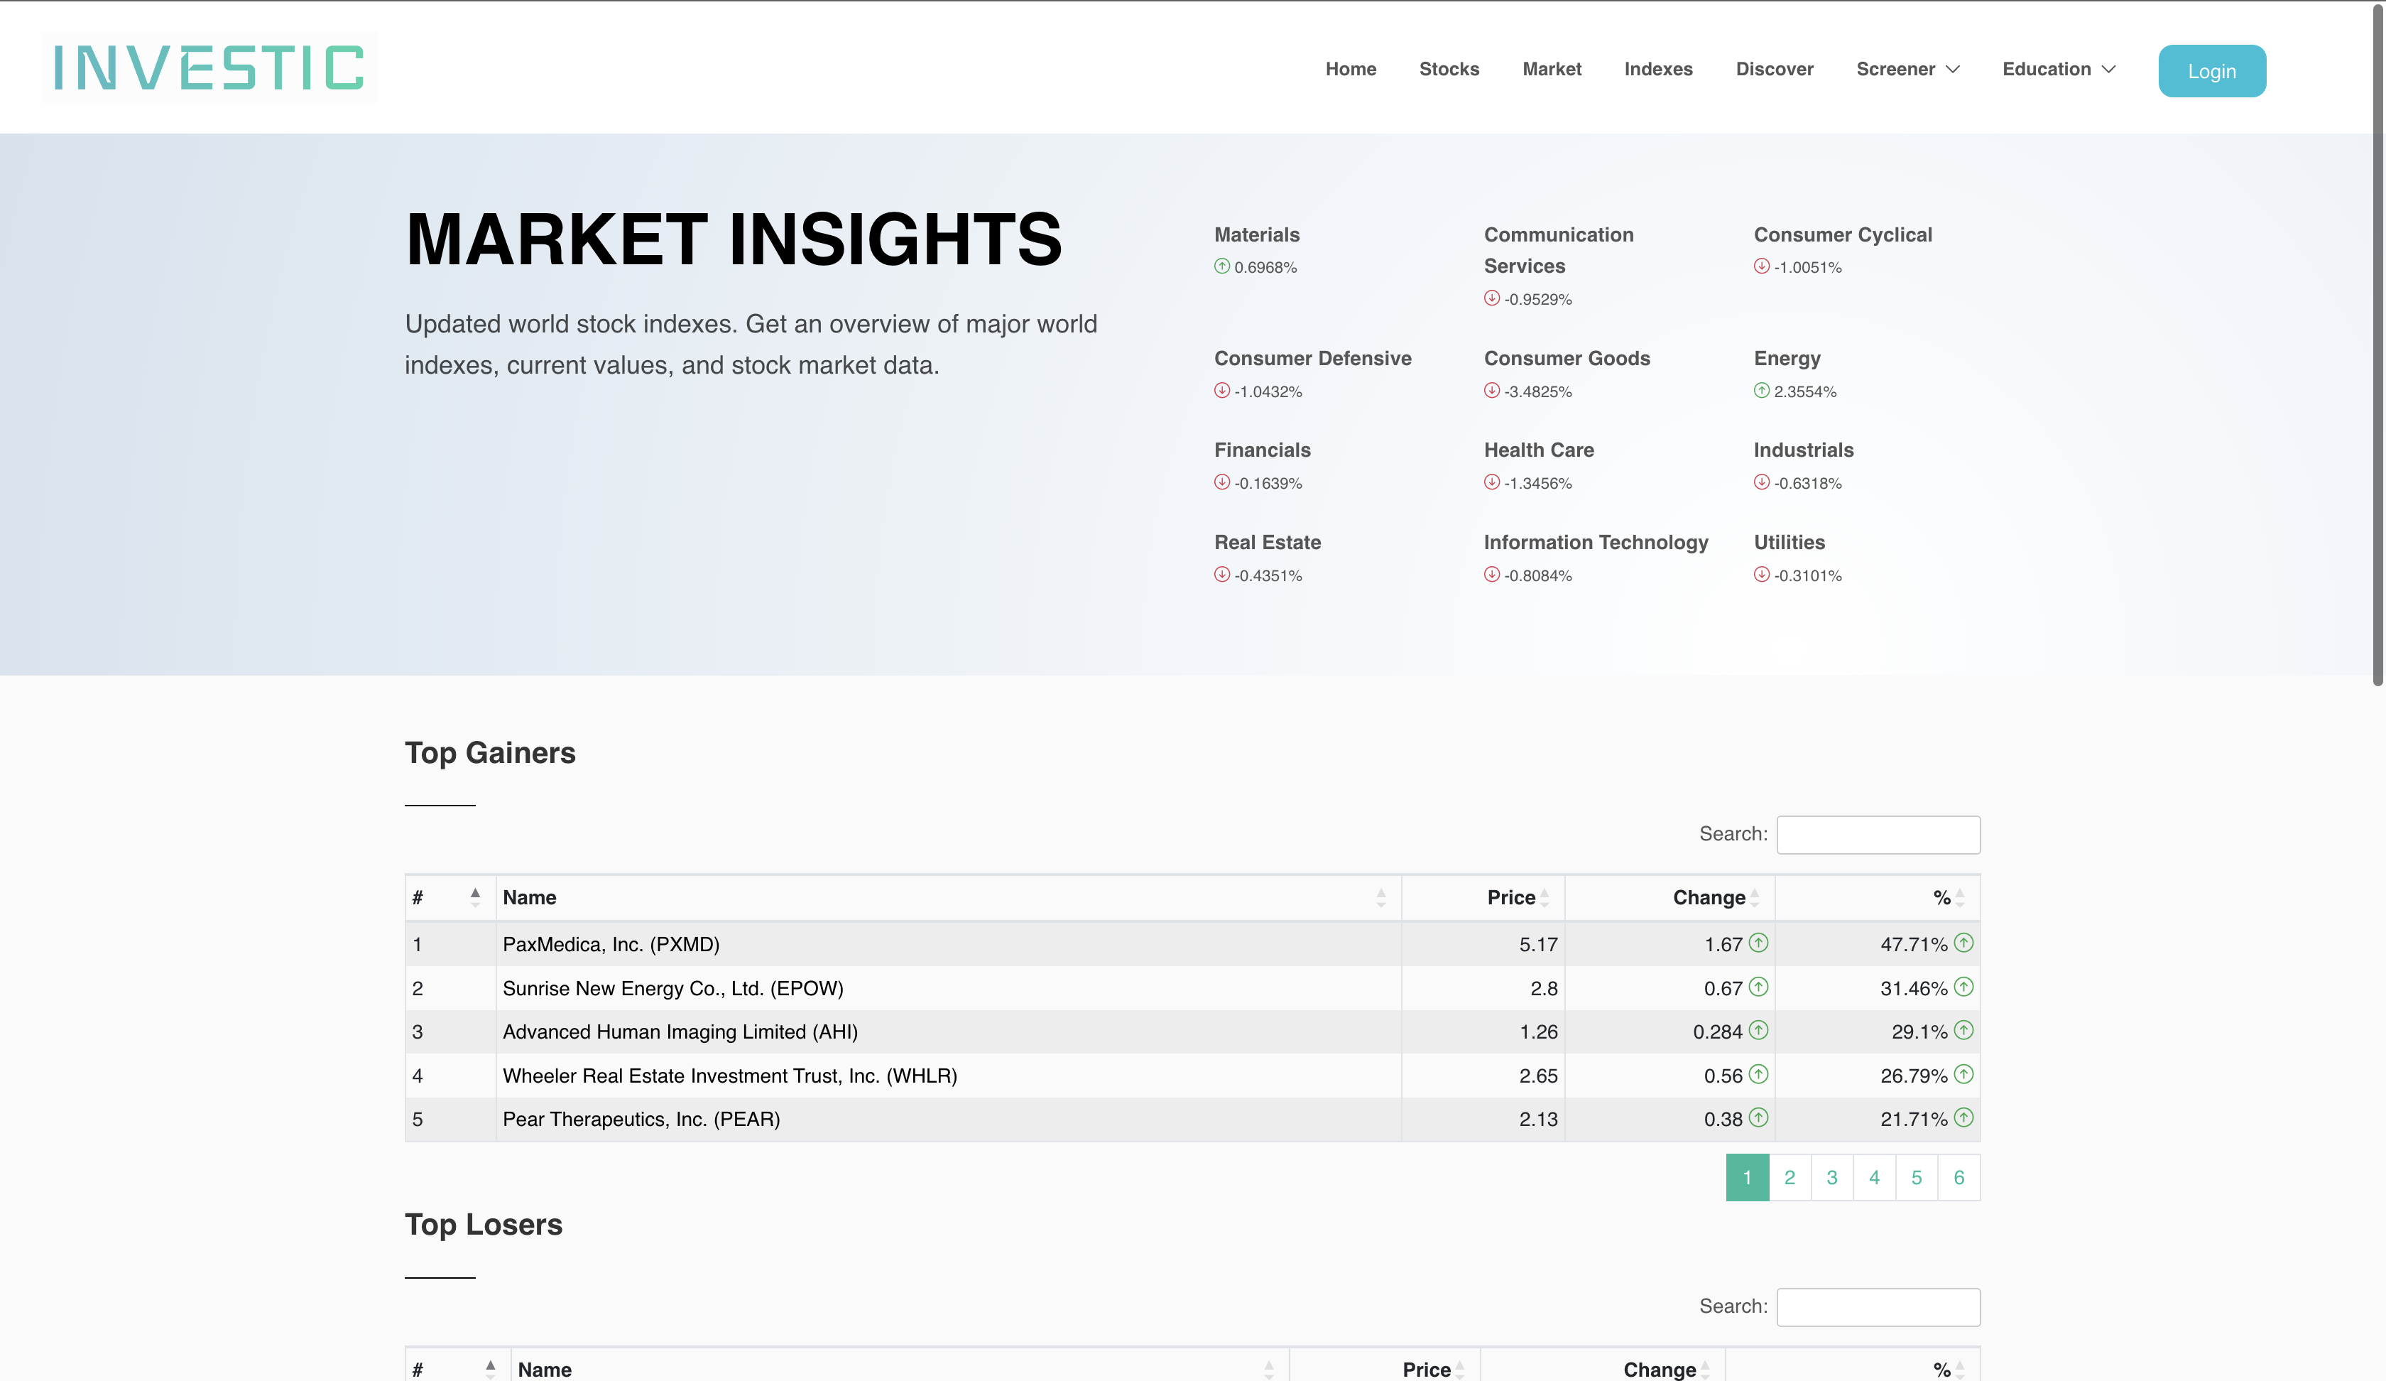Click the down arrow icon under Utilities
The image size is (2386, 1381).
click(1761, 574)
